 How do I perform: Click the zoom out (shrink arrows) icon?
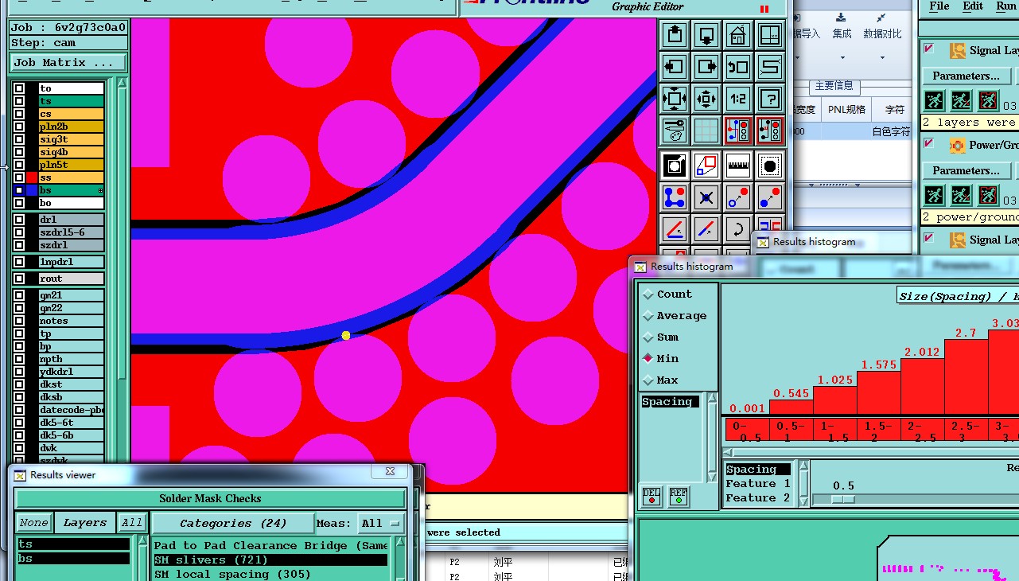pyautogui.click(x=706, y=99)
